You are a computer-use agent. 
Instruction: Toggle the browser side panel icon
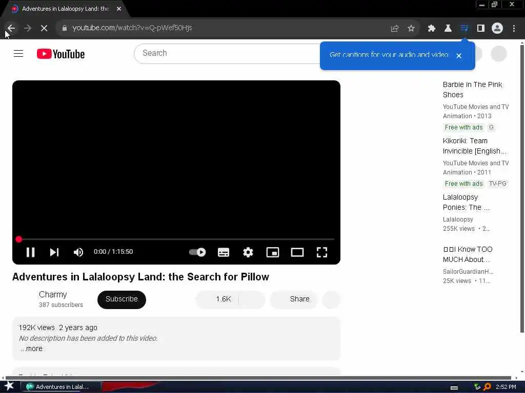click(x=481, y=29)
